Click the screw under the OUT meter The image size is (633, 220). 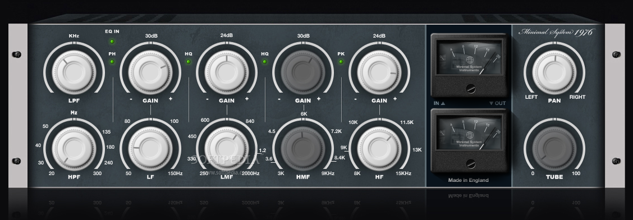click(470, 163)
